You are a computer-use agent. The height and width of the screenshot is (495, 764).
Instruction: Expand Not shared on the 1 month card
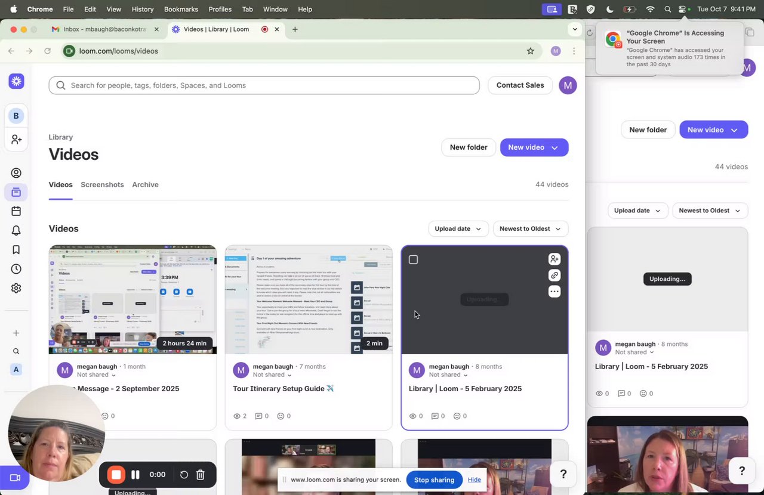(97, 375)
